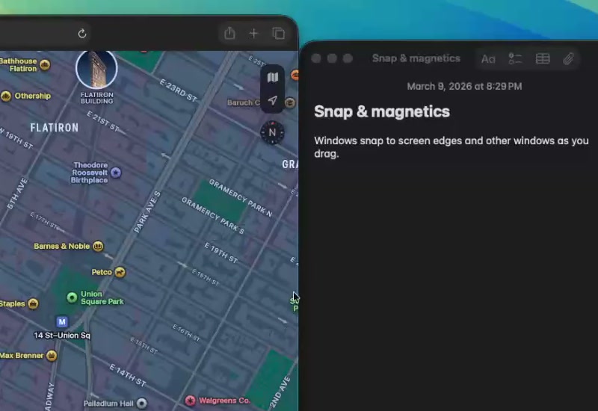Show tab overview in the browser window

(279, 34)
